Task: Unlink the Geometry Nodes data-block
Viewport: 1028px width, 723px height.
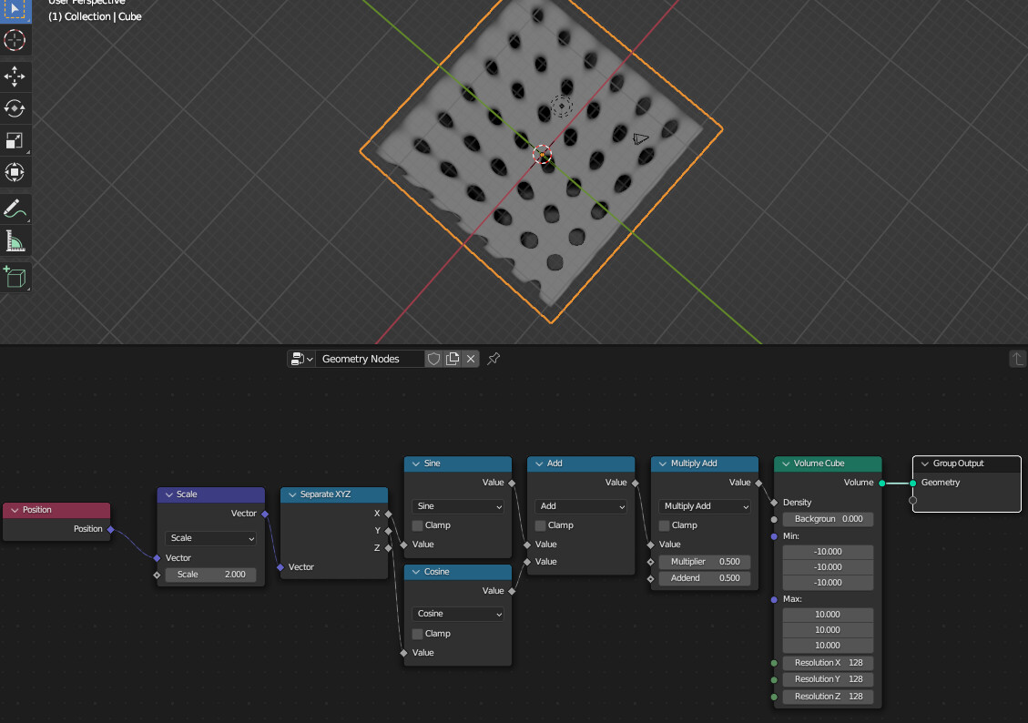Action: tap(471, 359)
